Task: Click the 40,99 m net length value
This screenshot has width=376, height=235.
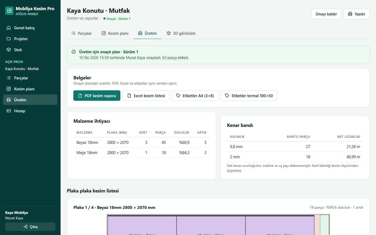Action: (353, 157)
